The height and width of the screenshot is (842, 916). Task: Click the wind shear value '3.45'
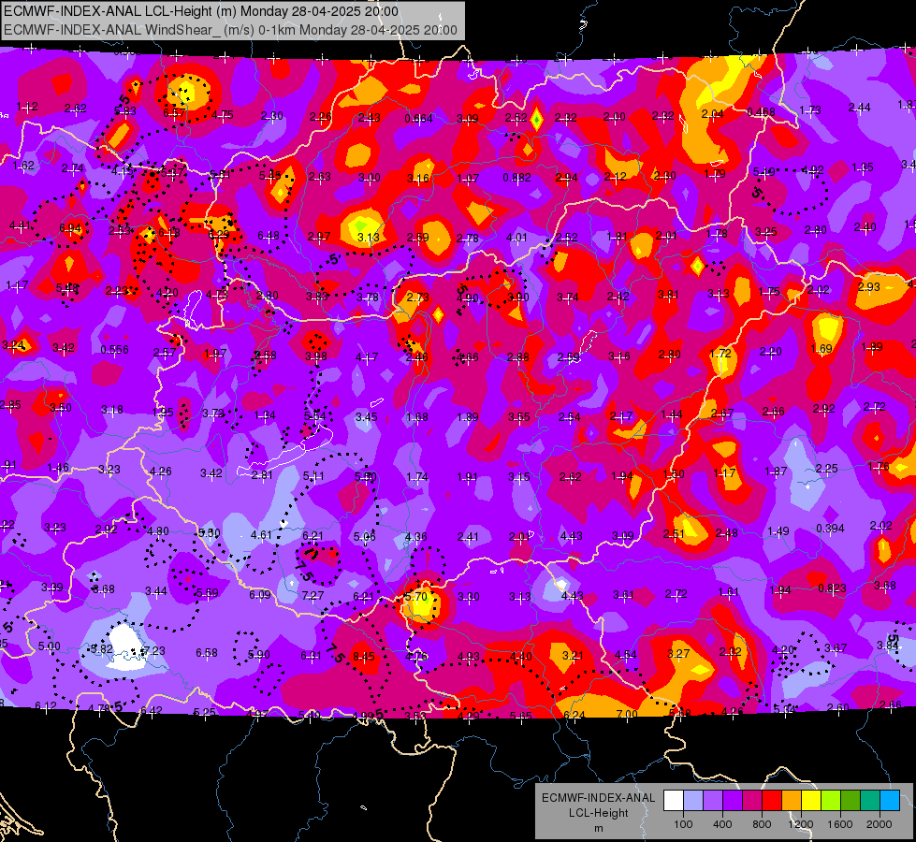click(x=366, y=417)
